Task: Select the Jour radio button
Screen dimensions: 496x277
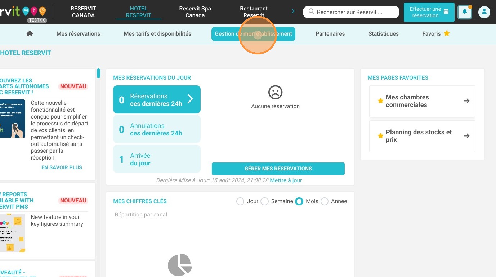Action: [x=240, y=201]
